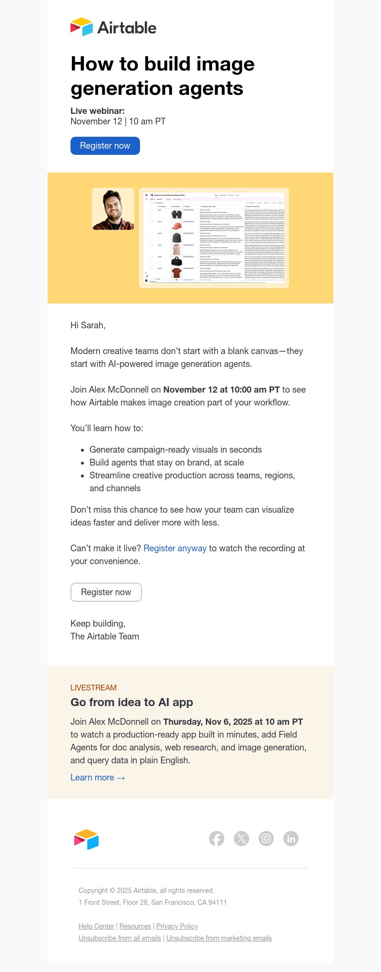The image size is (381, 972).
Task: Click the Facebook icon in the footer
Action: coord(217,839)
